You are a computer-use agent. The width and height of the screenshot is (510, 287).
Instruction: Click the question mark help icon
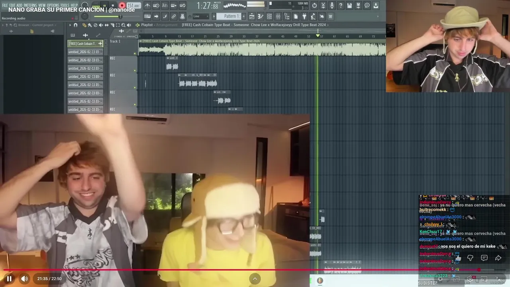coord(341,6)
